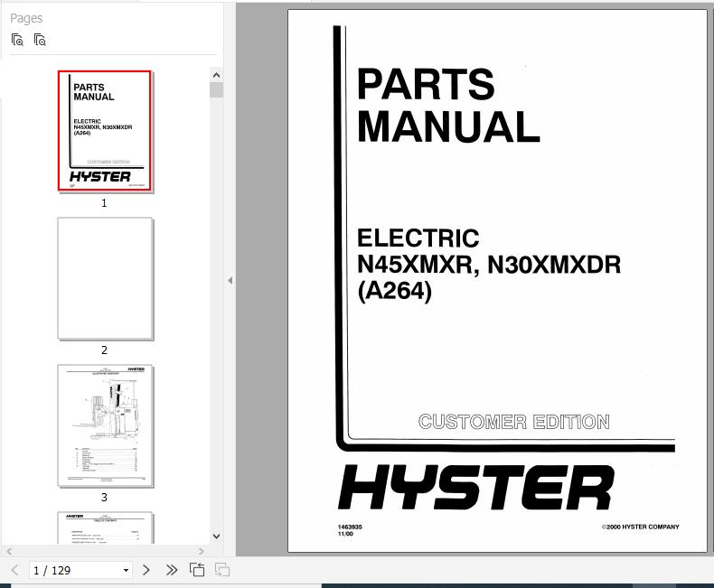Open the page number dropdown arrow
This screenshot has width=714, height=588.
126,570
